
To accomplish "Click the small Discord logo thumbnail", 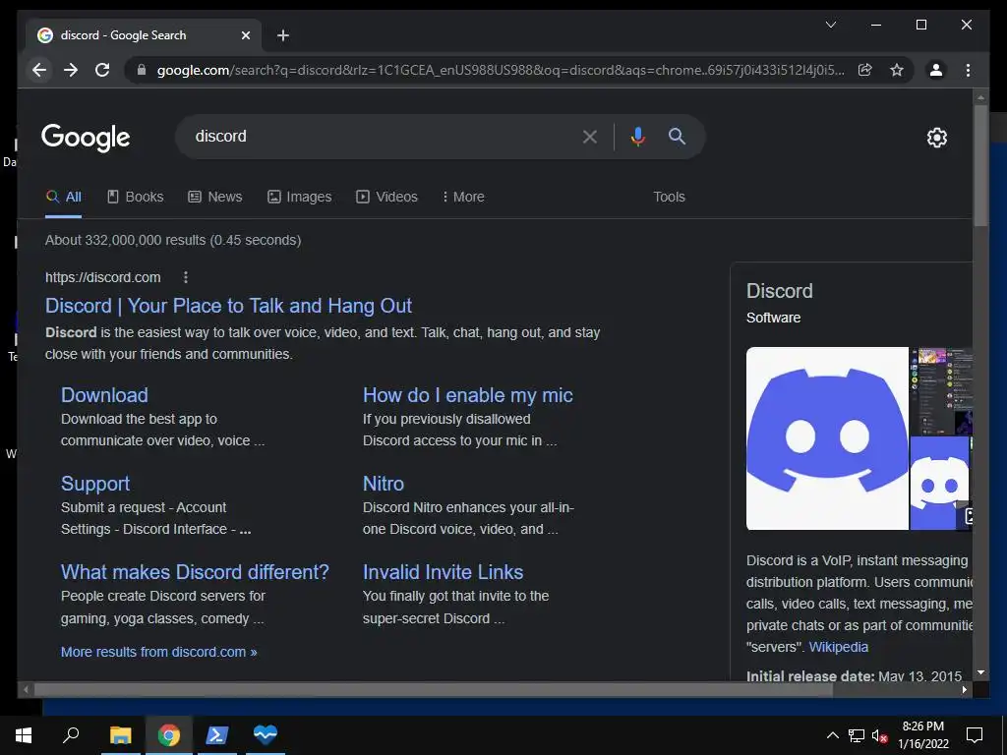I will click(939, 484).
